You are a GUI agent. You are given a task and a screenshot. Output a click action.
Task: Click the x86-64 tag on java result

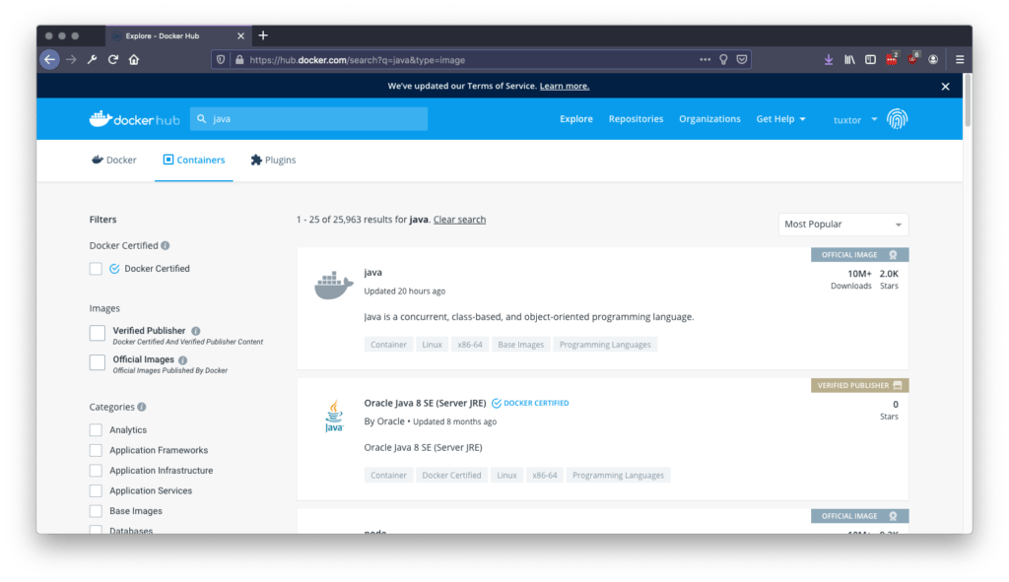coord(470,345)
